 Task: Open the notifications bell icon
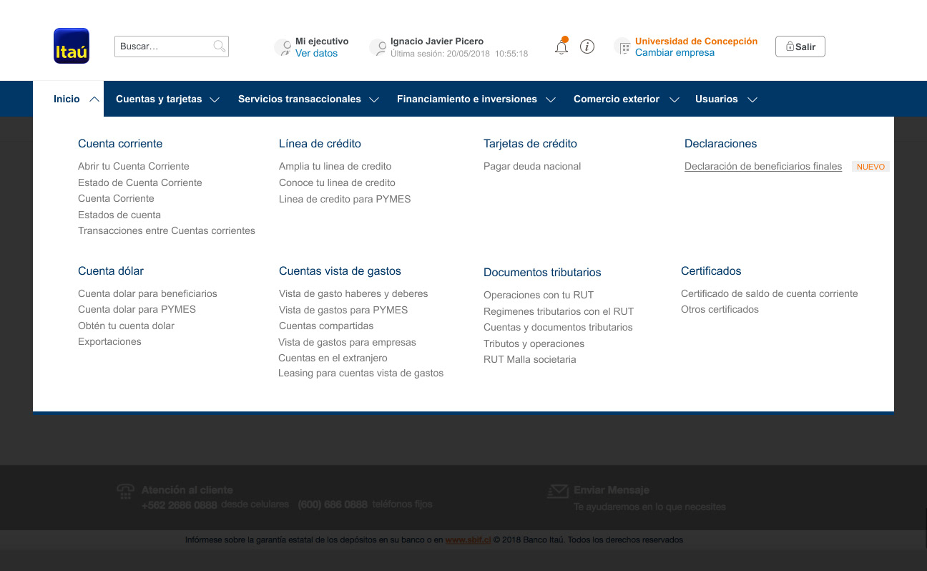561,47
